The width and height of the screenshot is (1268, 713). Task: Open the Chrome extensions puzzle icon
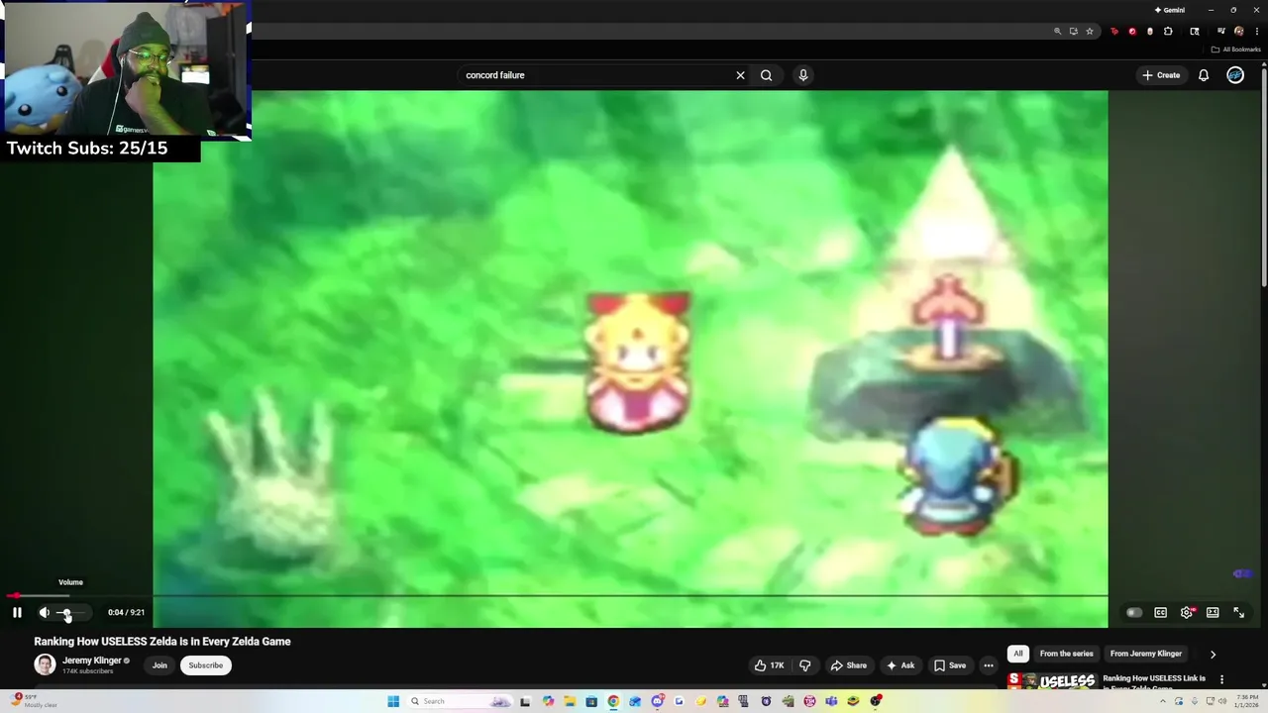pos(1168,31)
